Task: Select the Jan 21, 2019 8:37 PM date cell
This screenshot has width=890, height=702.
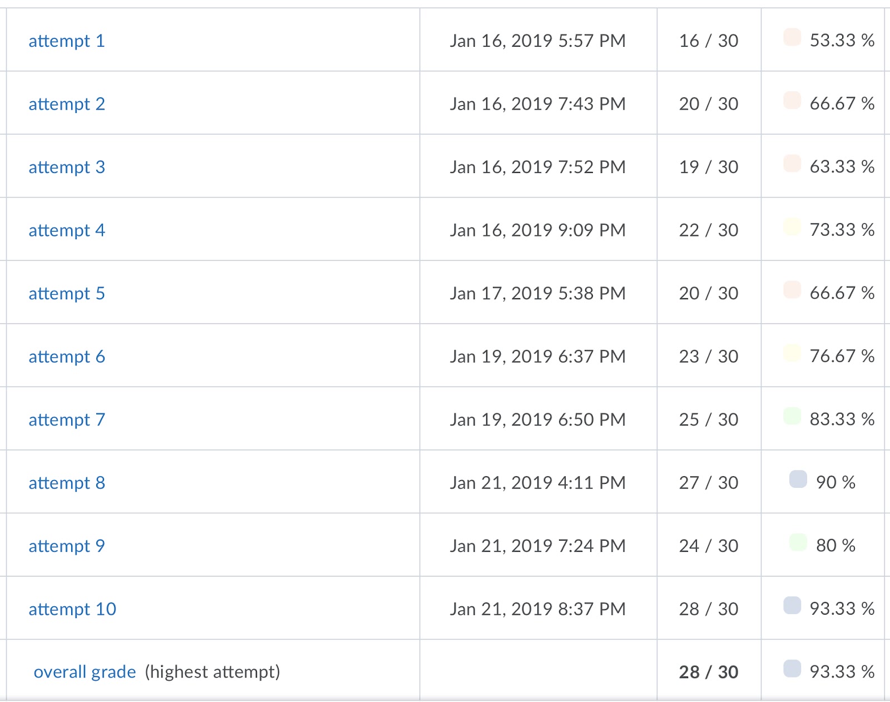Action: 537,609
